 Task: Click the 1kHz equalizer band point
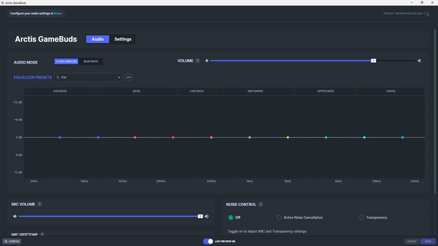click(x=249, y=137)
